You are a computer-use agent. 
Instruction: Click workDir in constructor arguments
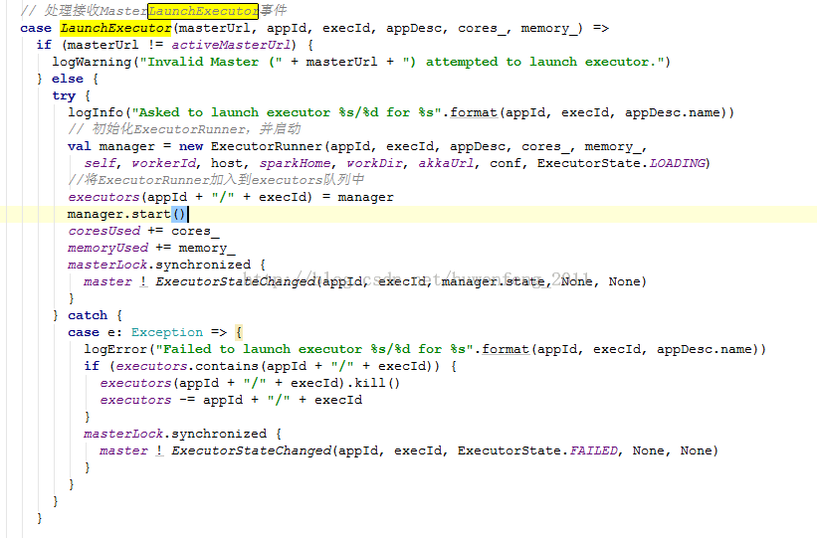point(374,163)
